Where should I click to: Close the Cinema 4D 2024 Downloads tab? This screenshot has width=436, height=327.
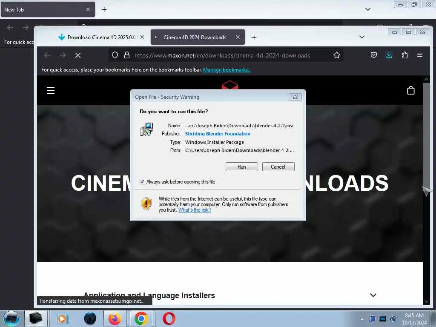[x=238, y=37]
